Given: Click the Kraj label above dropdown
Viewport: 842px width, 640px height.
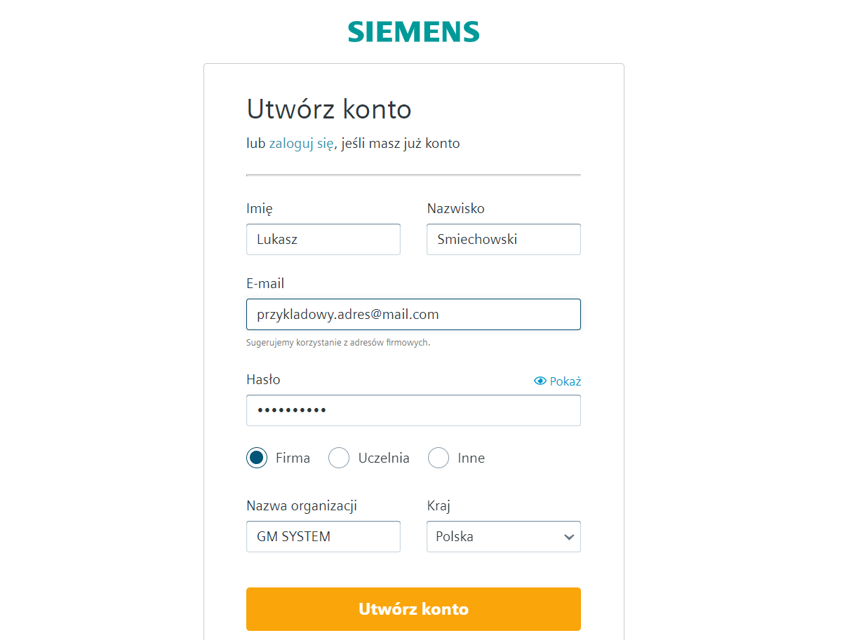Looking at the screenshot, I should [x=439, y=506].
